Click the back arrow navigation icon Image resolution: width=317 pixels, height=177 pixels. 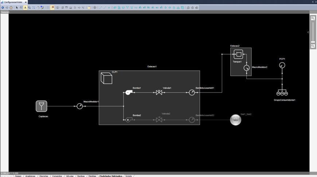point(3,7)
